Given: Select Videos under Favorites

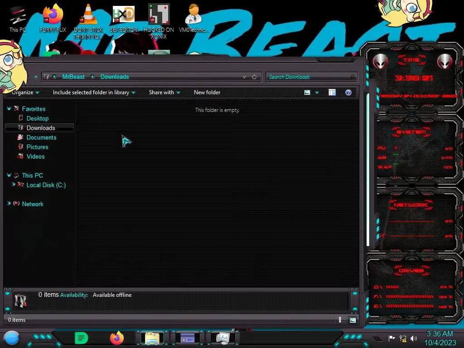Looking at the screenshot, I should (35, 156).
